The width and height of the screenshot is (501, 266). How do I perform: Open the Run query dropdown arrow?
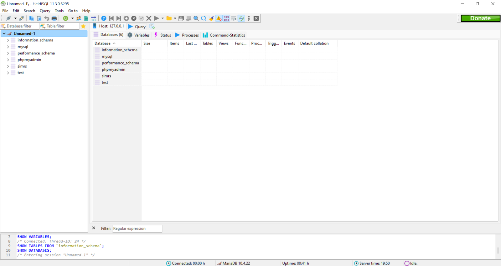click(x=163, y=18)
